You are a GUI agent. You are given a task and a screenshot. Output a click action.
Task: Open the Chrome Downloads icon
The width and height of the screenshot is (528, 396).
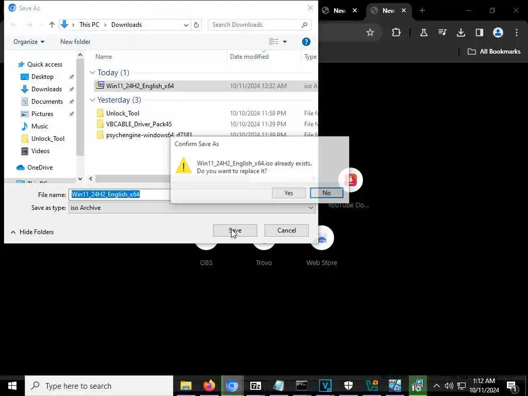(x=461, y=32)
